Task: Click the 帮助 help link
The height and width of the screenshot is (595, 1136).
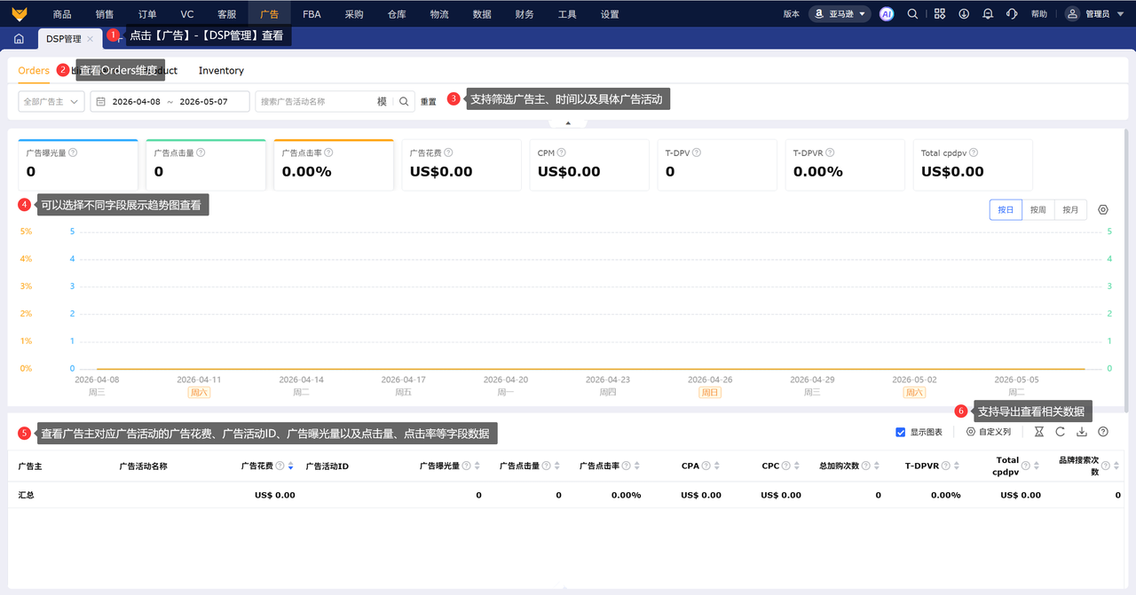Action: pos(1039,14)
